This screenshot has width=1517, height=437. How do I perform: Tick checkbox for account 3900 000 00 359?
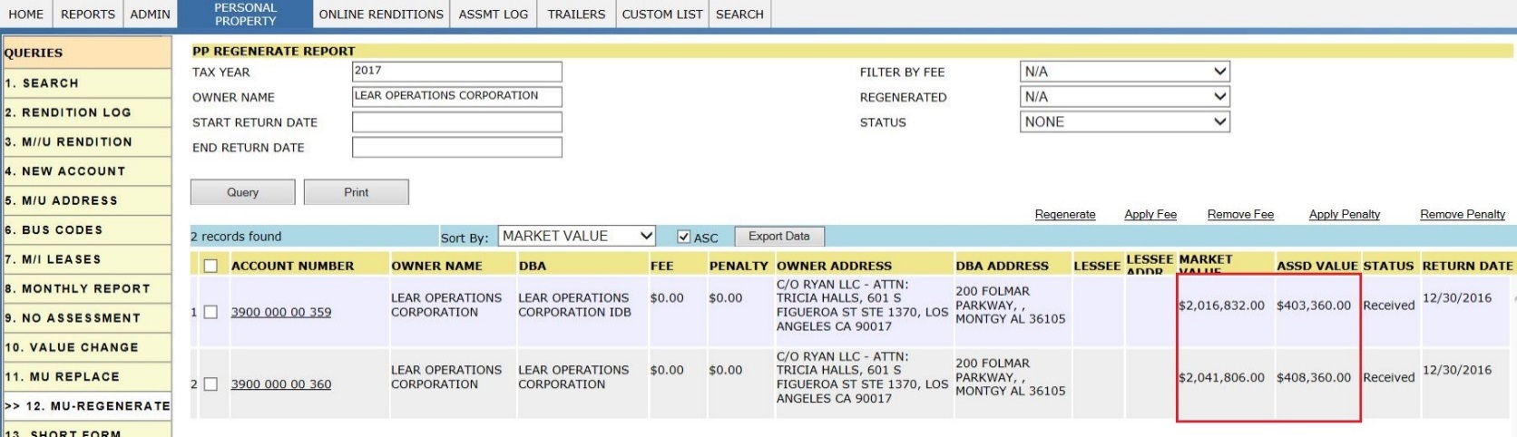click(x=210, y=312)
